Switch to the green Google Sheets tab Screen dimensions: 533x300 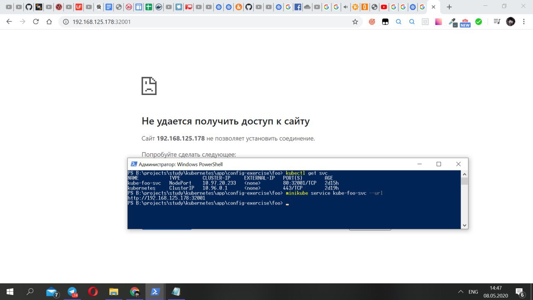[x=149, y=7]
